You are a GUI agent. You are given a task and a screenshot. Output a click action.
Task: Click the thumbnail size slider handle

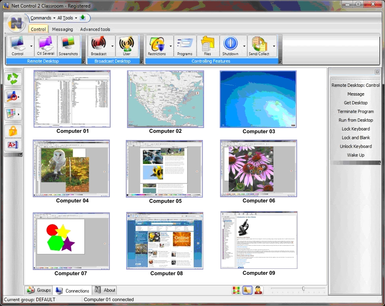(x=304, y=289)
